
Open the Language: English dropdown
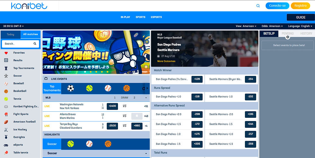click(300, 26)
